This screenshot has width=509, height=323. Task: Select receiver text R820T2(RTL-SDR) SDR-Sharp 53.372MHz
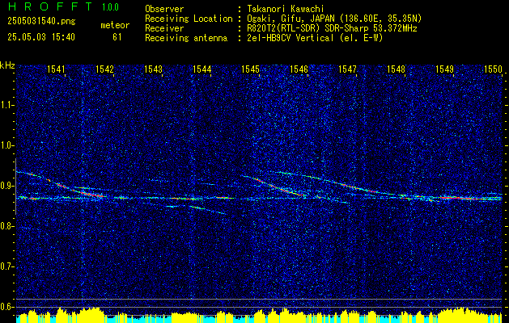pyautogui.click(x=332, y=28)
